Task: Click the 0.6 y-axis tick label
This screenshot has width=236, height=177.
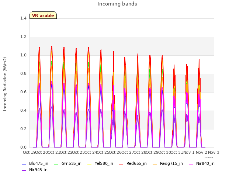Action: (23, 92)
